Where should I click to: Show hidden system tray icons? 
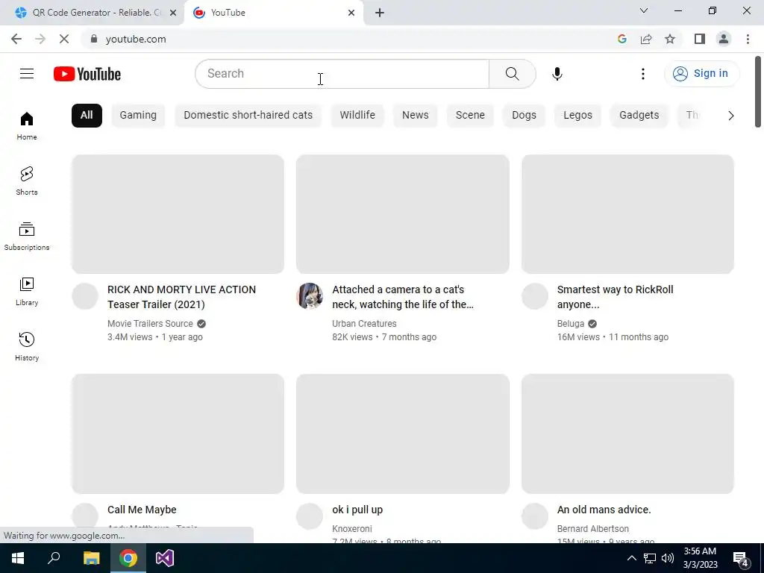point(631,558)
